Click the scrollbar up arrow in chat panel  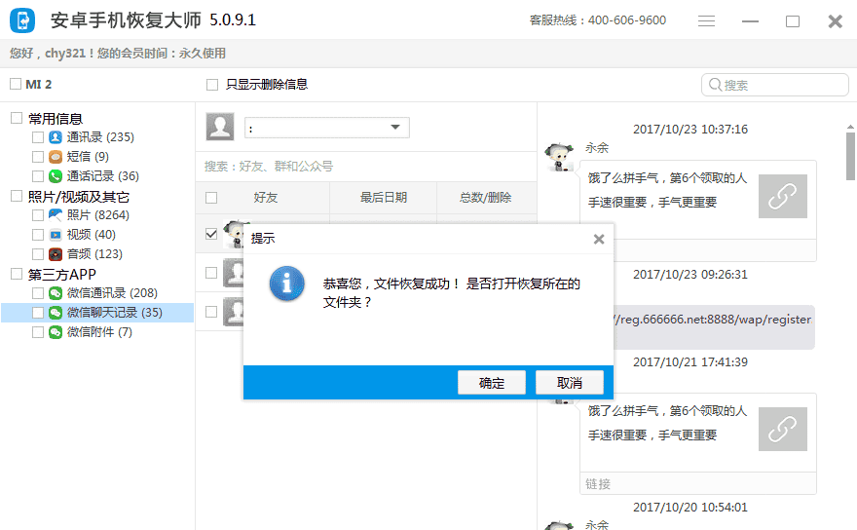(850, 127)
